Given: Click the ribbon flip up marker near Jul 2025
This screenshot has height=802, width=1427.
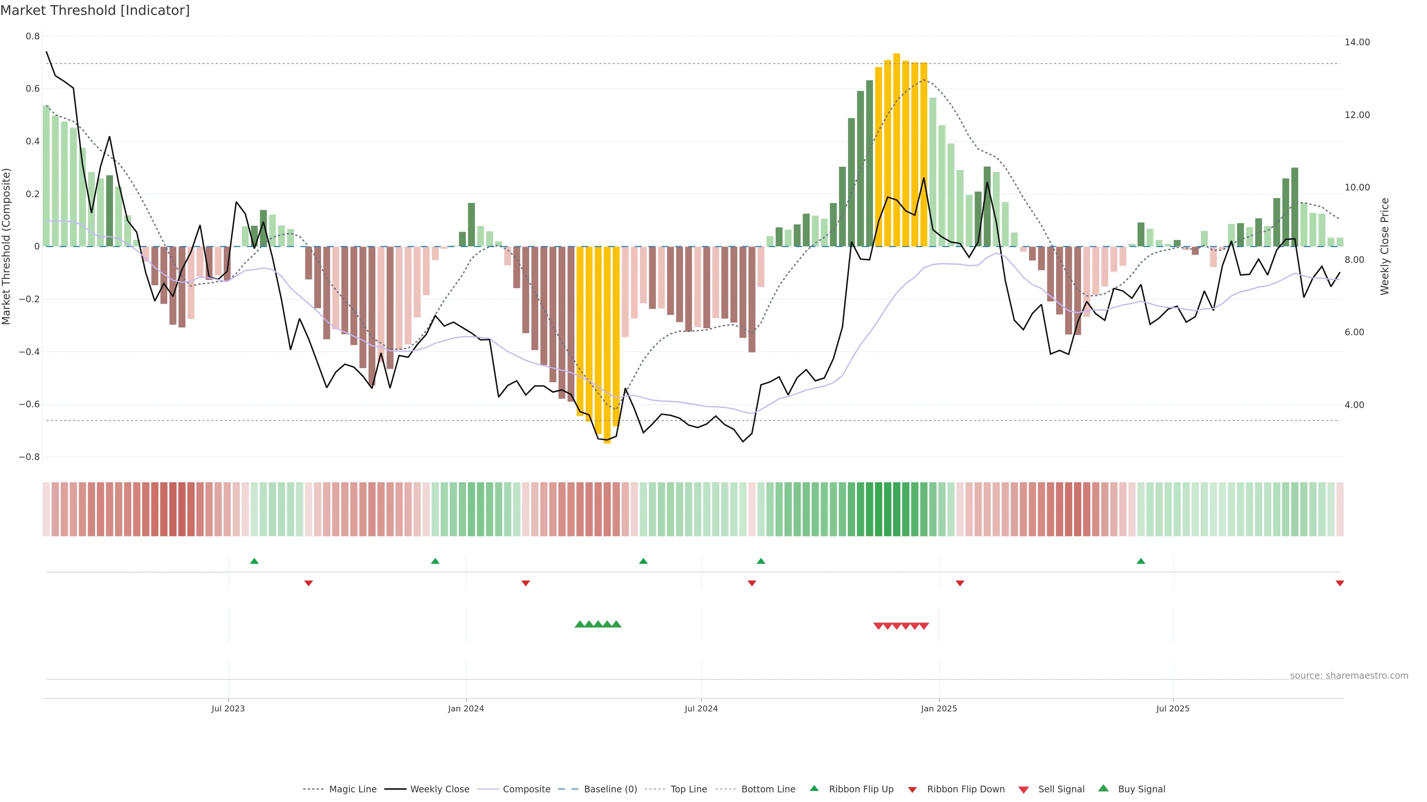Looking at the screenshot, I should tap(1140, 561).
